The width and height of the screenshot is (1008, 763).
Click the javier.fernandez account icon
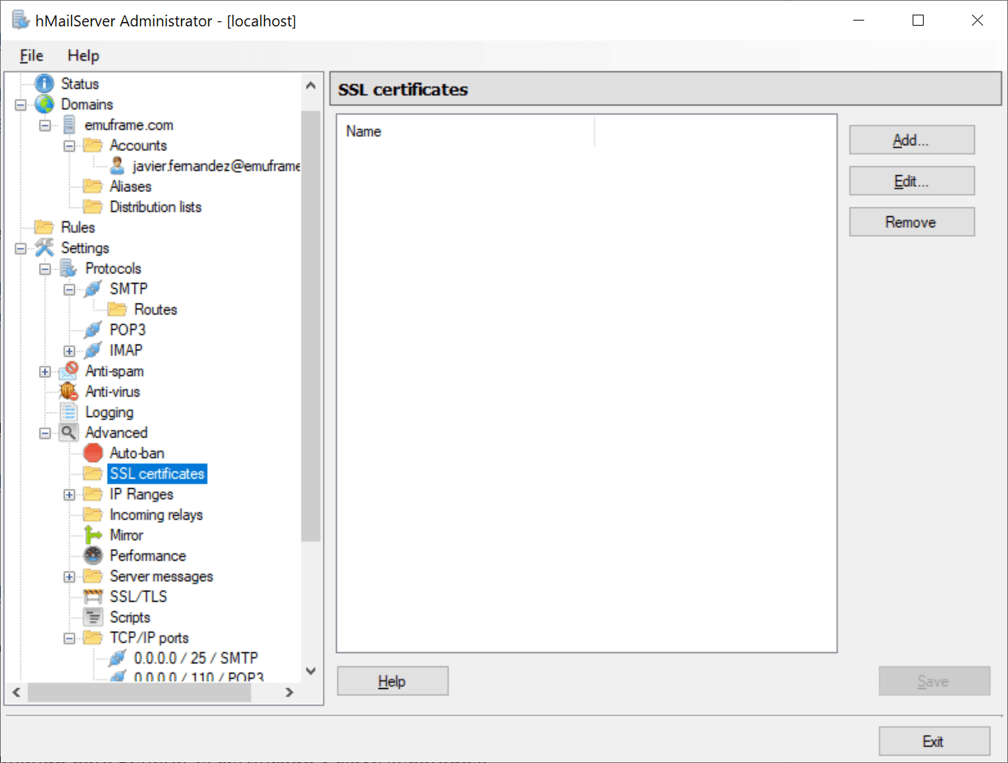click(117, 166)
